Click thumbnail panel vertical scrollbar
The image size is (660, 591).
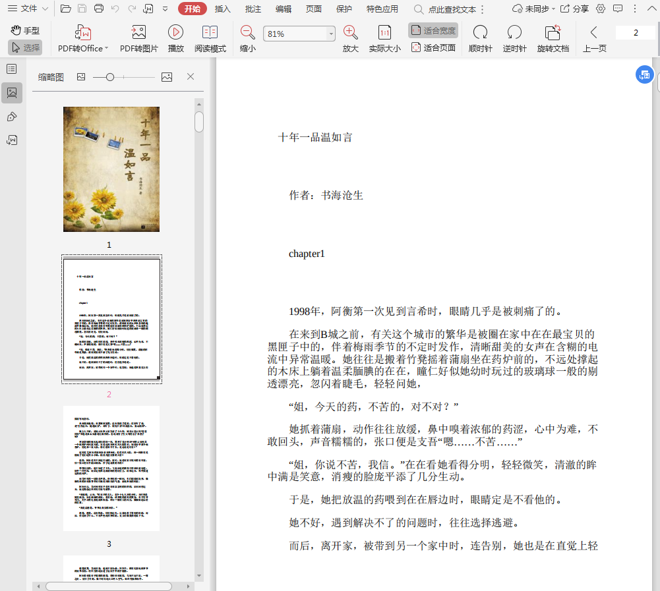[x=199, y=122]
